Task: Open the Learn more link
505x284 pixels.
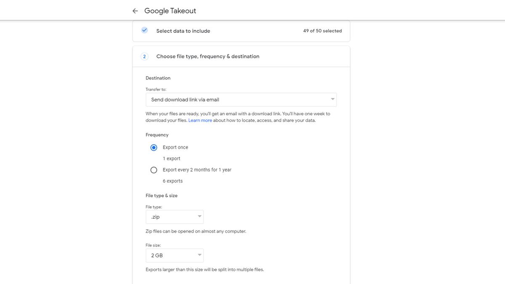Action: (200, 120)
